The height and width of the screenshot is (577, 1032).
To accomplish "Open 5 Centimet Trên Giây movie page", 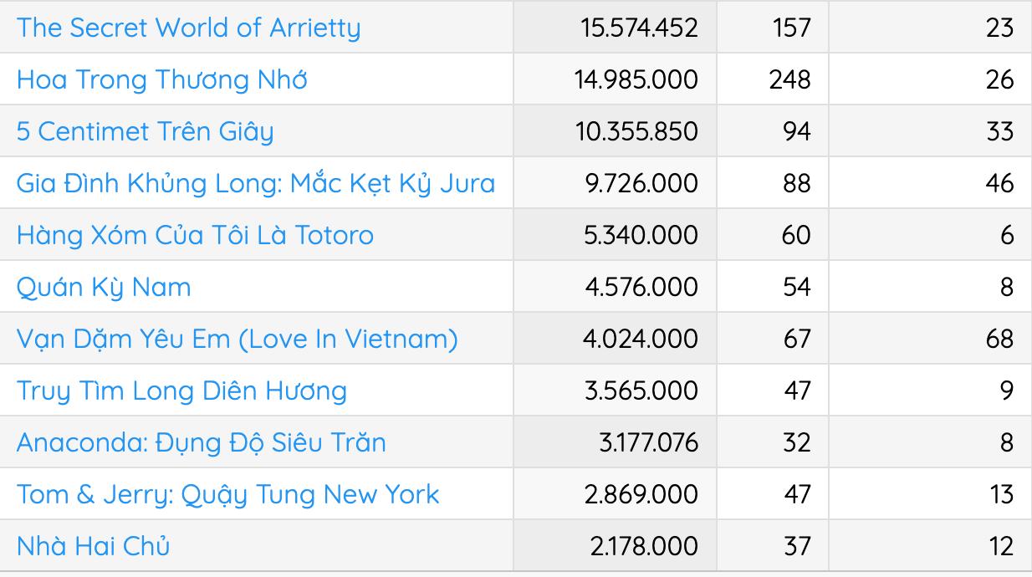I will (145, 131).
